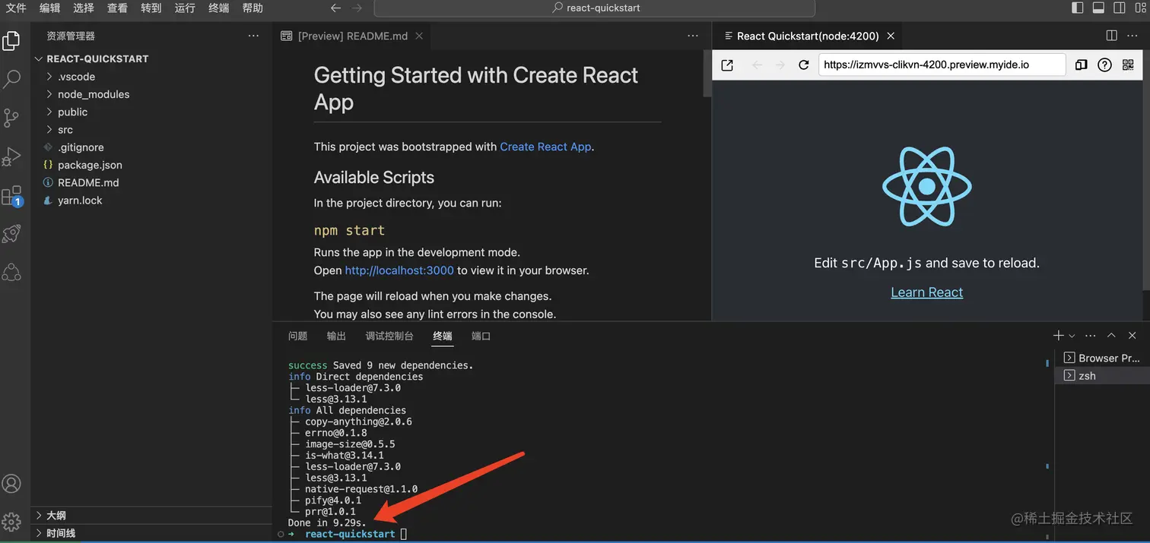
Task: Open more actions for the README editor group
Action: [x=693, y=36]
